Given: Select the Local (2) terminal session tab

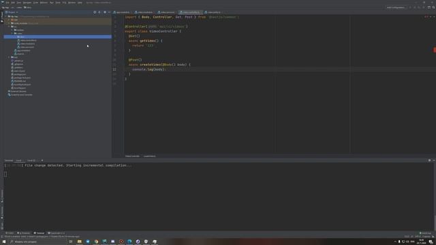Looking at the screenshot, I should (x=32, y=161).
